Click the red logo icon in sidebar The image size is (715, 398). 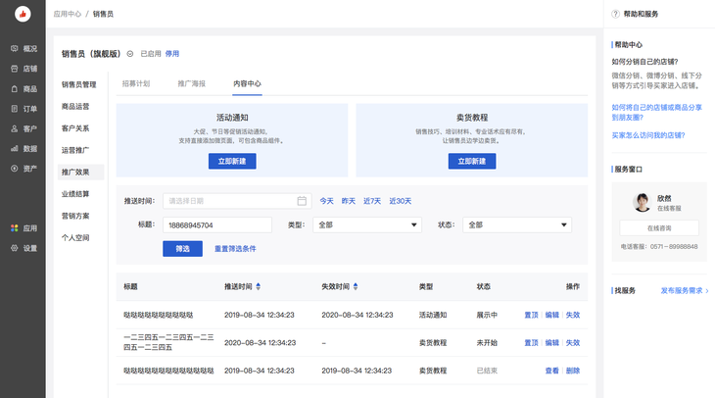coord(22,15)
